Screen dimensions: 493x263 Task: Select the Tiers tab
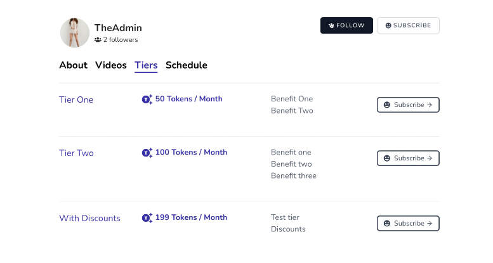(x=146, y=65)
